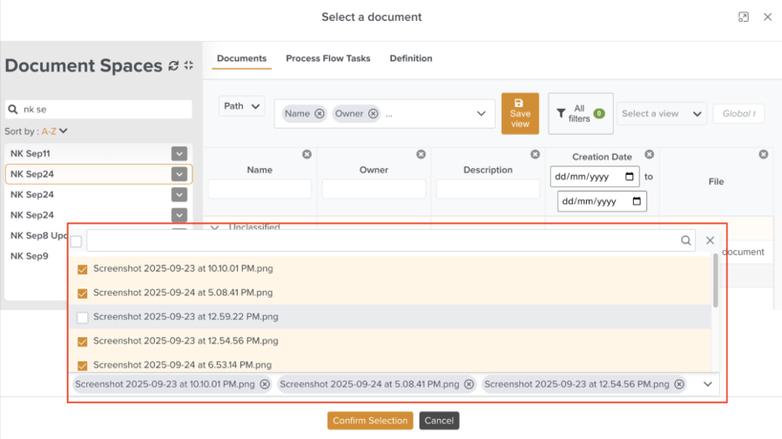The width and height of the screenshot is (782, 439).
Task: Toggle the select-all checkbox in file picker
Action: [77, 241]
